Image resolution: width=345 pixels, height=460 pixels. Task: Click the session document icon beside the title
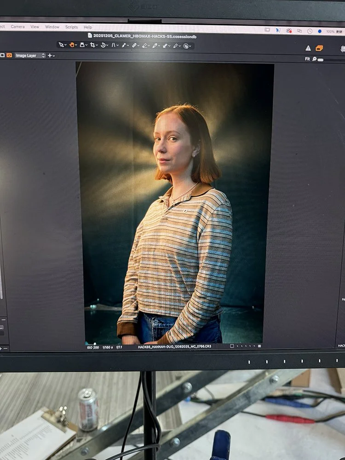click(x=90, y=35)
